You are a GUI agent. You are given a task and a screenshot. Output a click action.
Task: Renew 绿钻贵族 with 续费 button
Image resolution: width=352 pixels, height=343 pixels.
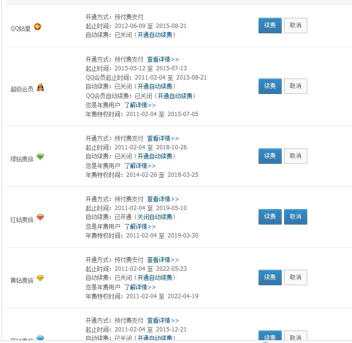click(270, 156)
